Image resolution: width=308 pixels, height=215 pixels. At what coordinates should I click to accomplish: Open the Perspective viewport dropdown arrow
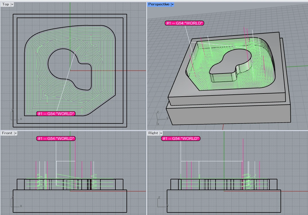click(x=172, y=4)
